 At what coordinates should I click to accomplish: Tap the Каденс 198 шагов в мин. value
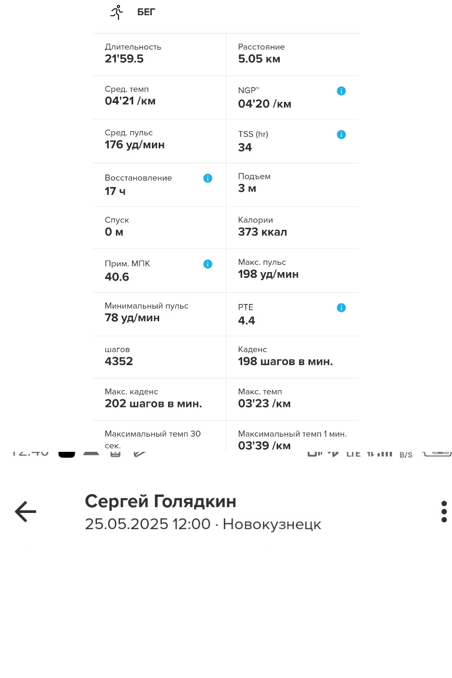coord(286,361)
